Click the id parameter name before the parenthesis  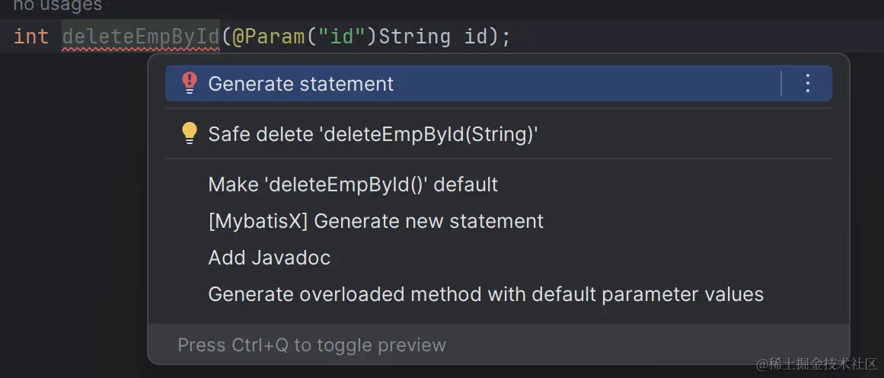tap(476, 36)
